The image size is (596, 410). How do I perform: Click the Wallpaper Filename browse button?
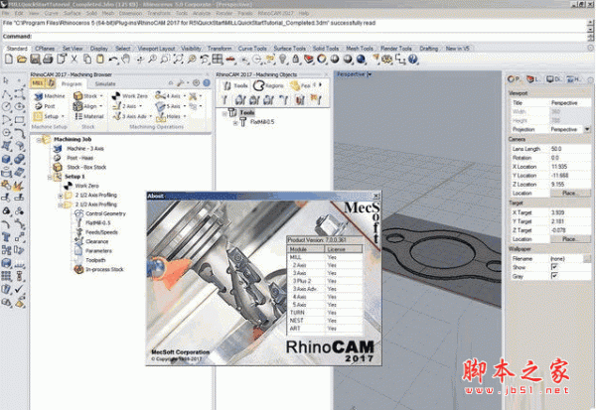(x=588, y=258)
